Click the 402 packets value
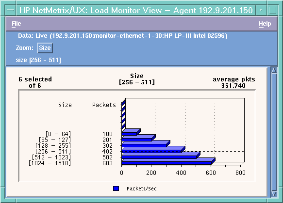 tap(107, 152)
